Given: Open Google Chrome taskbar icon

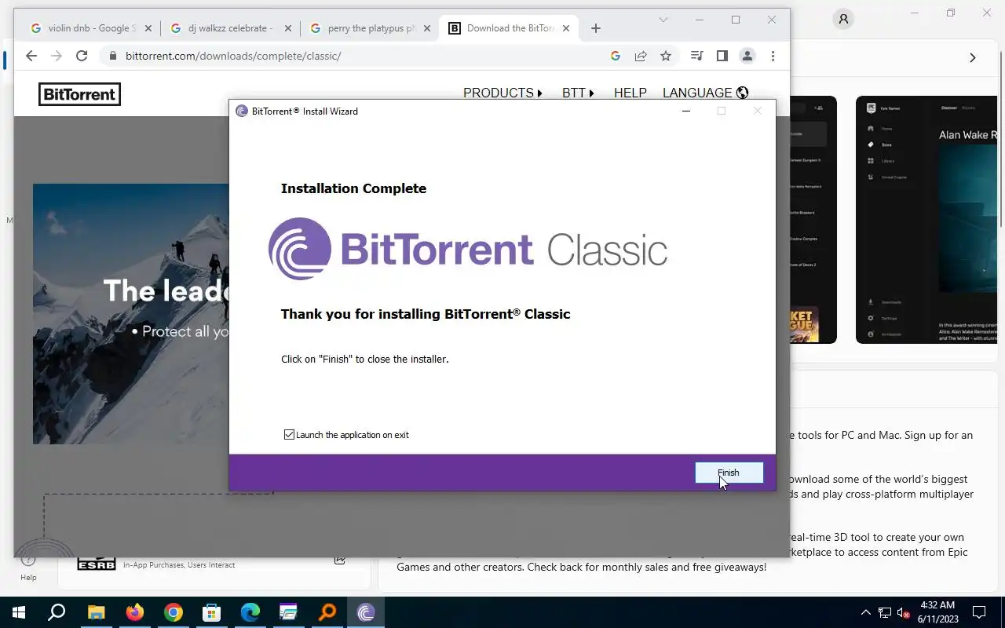Looking at the screenshot, I should coord(174,612).
